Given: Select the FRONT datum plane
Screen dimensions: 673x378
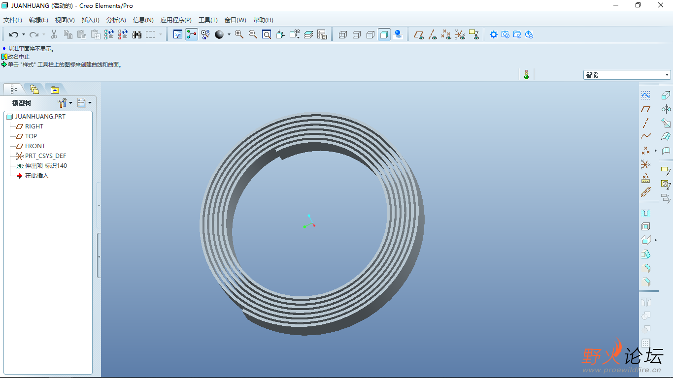Looking at the screenshot, I should (x=31, y=146).
